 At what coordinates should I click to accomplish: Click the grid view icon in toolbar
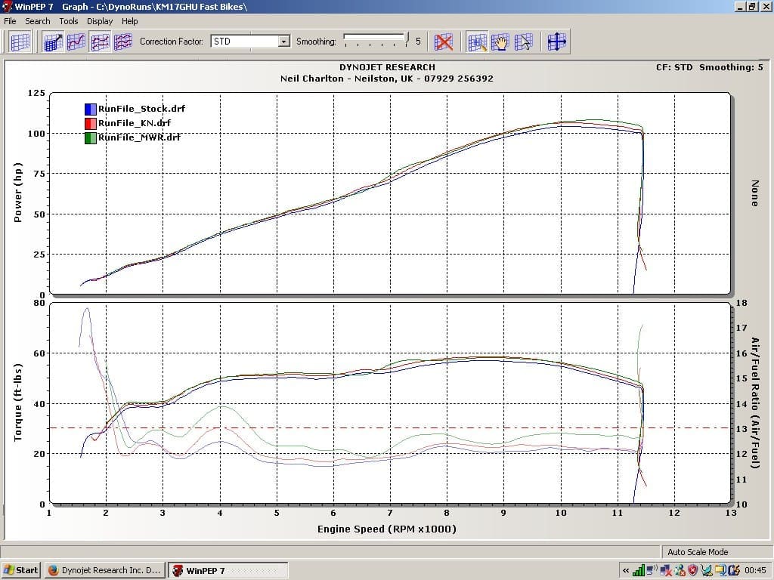[x=20, y=42]
